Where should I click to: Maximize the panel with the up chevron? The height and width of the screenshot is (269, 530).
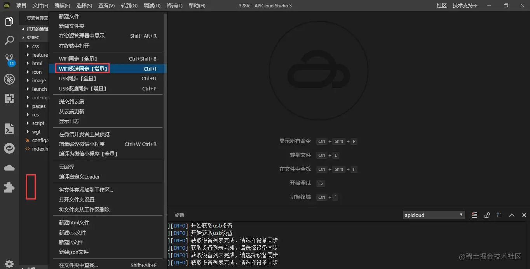coord(512,215)
